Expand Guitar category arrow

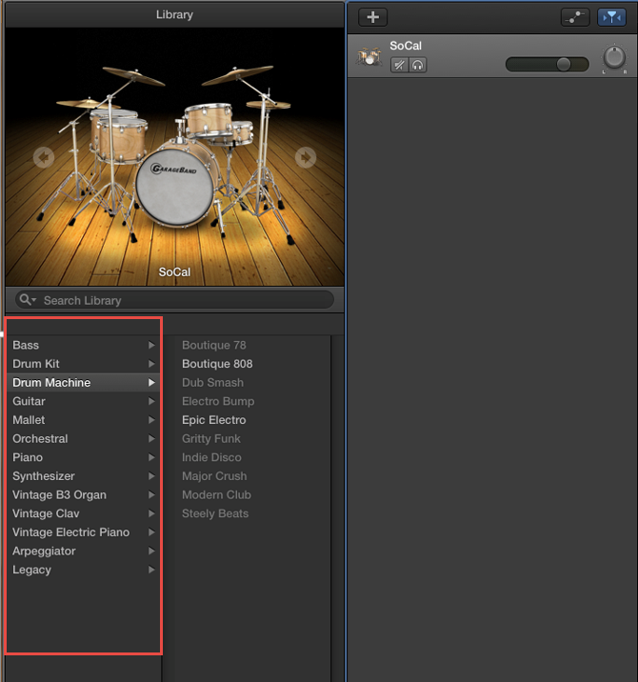(x=151, y=401)
